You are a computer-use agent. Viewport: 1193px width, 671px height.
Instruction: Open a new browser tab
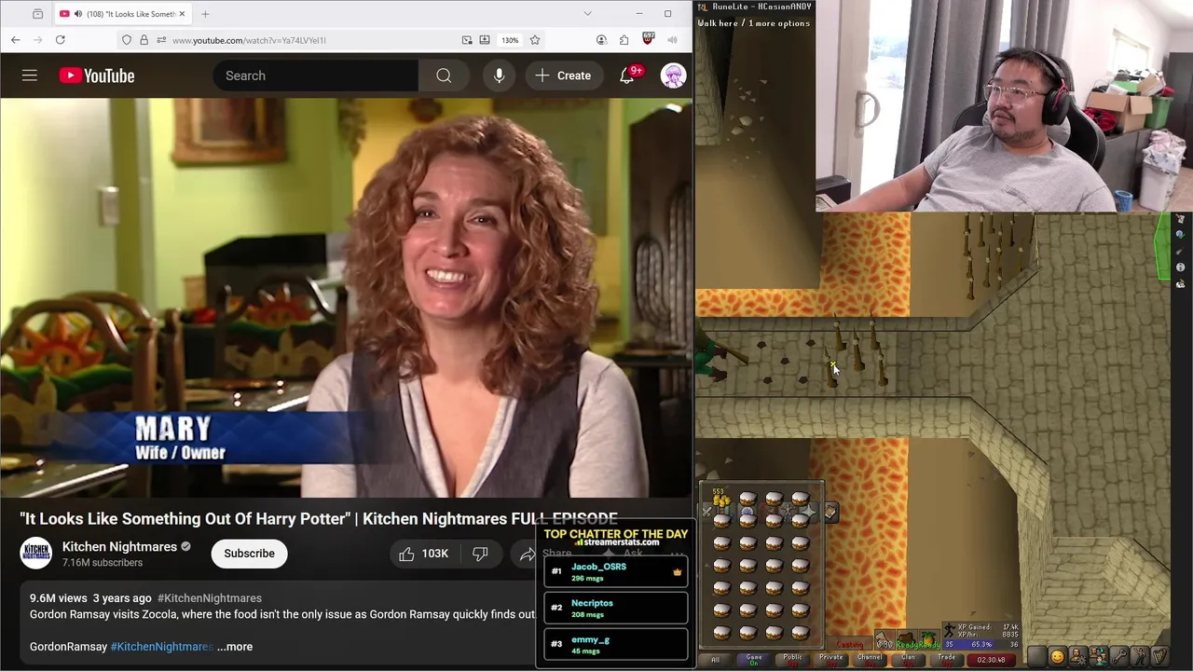coord(205,14)
